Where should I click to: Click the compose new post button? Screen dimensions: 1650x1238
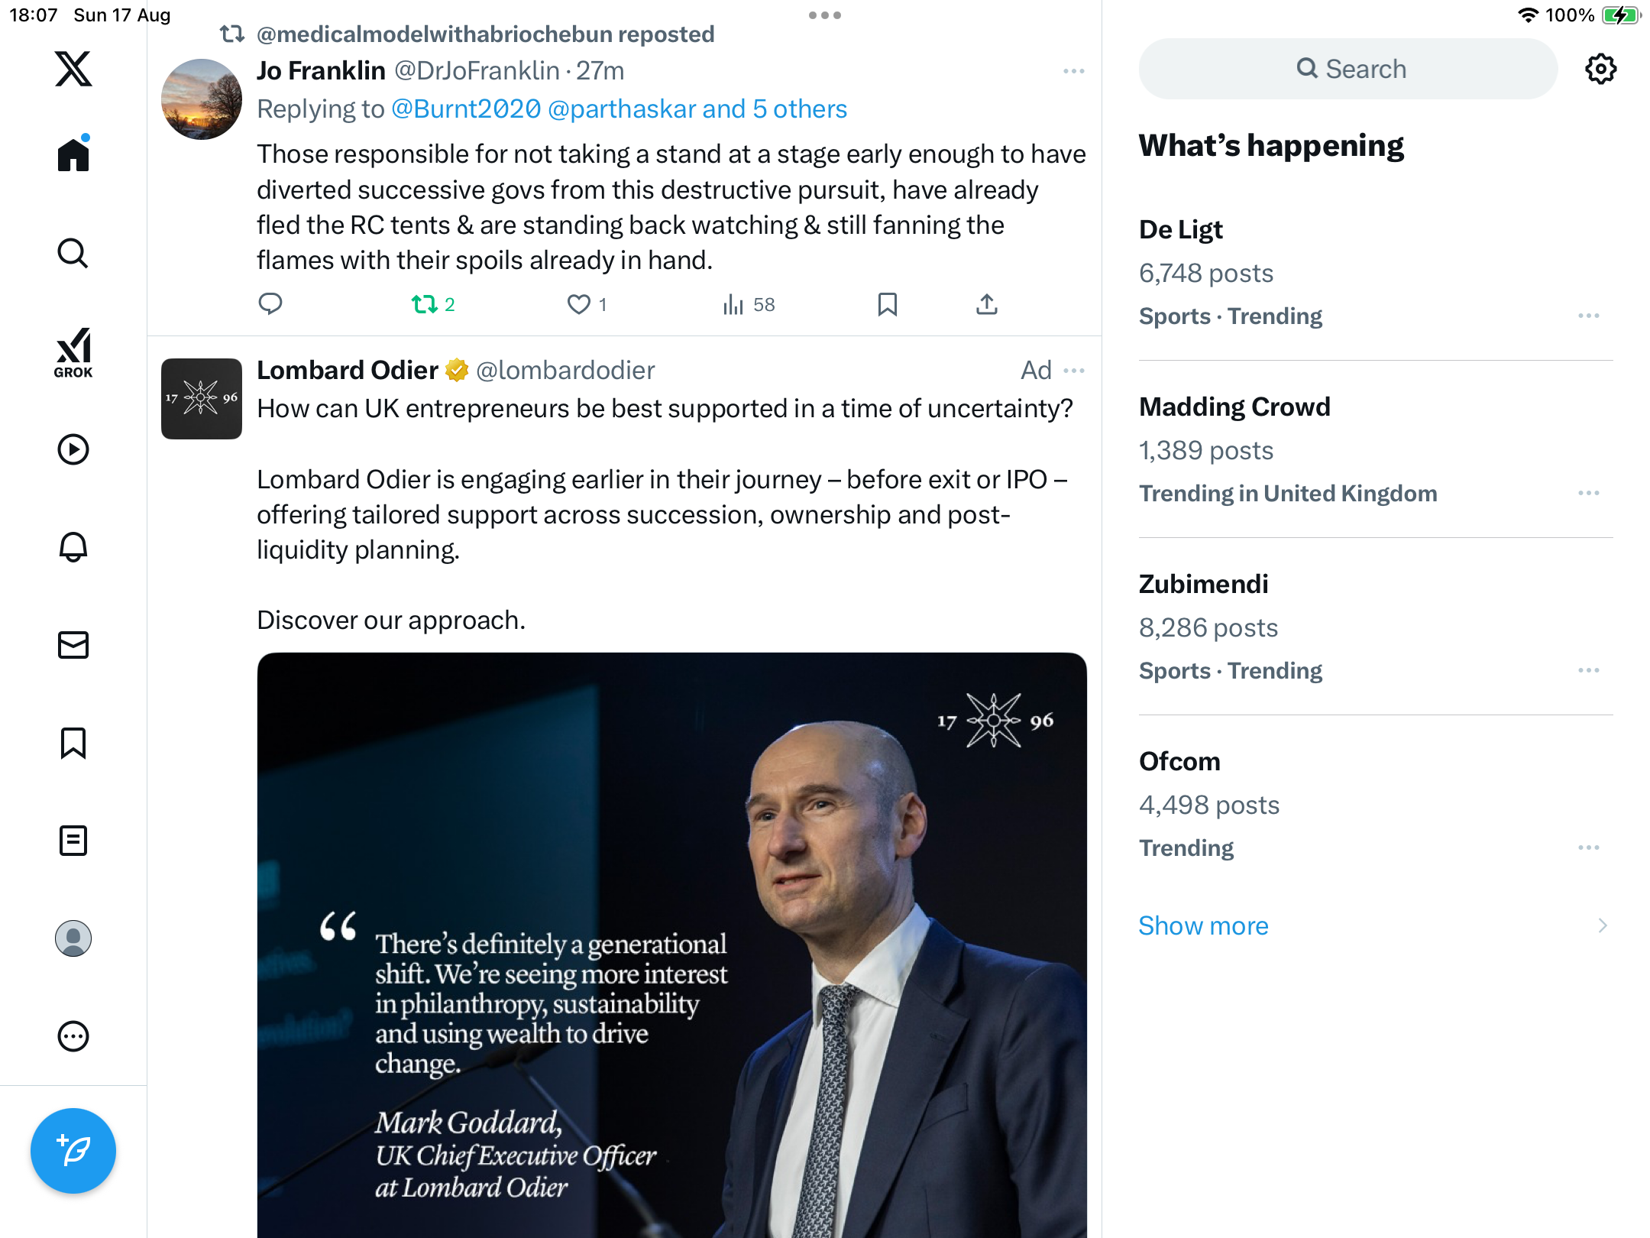(73, 1151)
